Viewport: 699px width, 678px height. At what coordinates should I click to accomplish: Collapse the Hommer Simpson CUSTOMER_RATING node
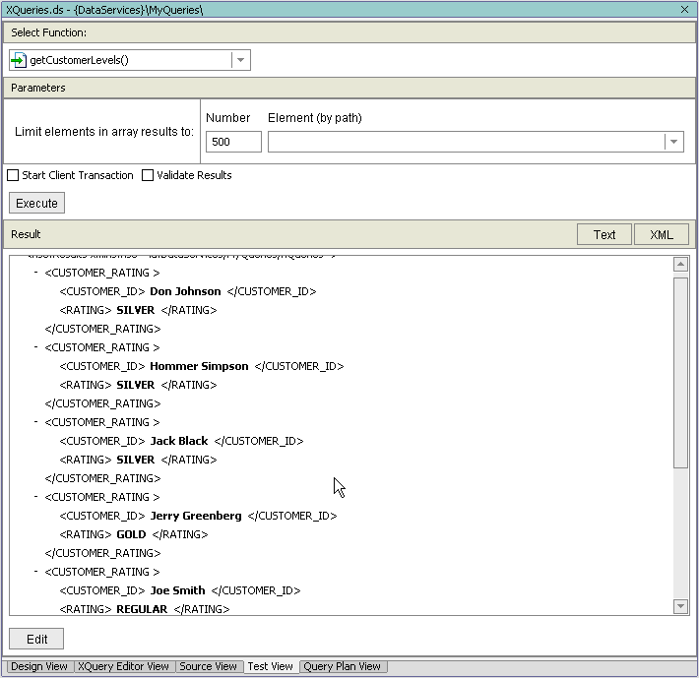coord(36,346)
